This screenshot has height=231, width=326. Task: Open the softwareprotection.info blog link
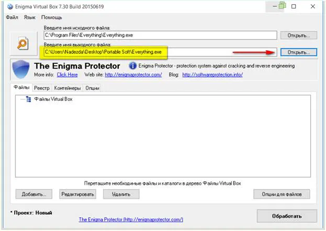212,75
